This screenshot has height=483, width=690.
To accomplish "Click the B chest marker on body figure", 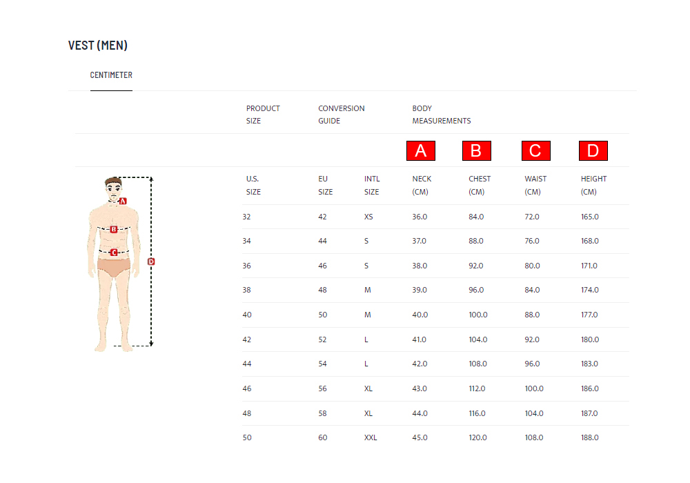I will [x=114, y=229].
